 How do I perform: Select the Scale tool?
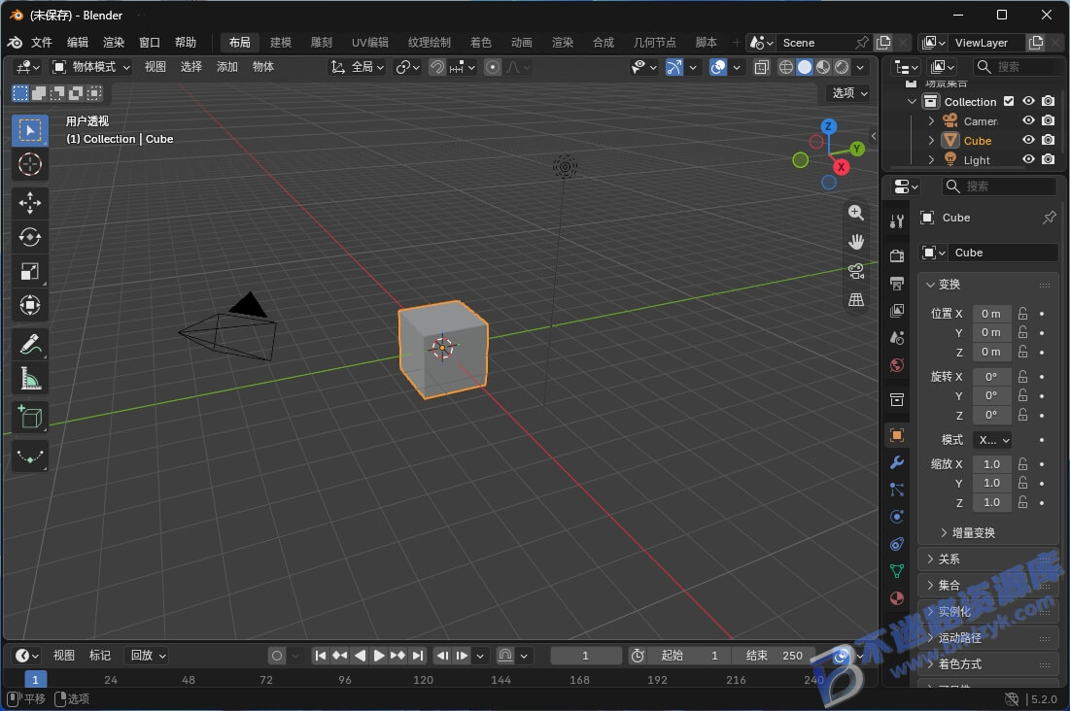[30, 271]
